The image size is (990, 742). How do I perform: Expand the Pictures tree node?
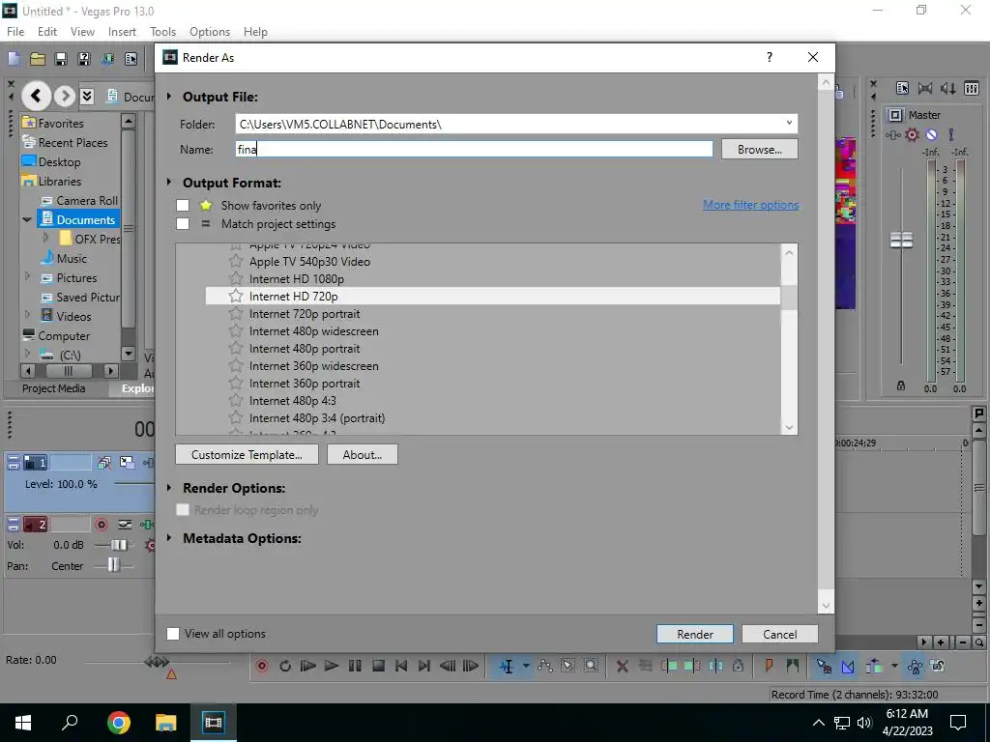click(x=27, y=276)
